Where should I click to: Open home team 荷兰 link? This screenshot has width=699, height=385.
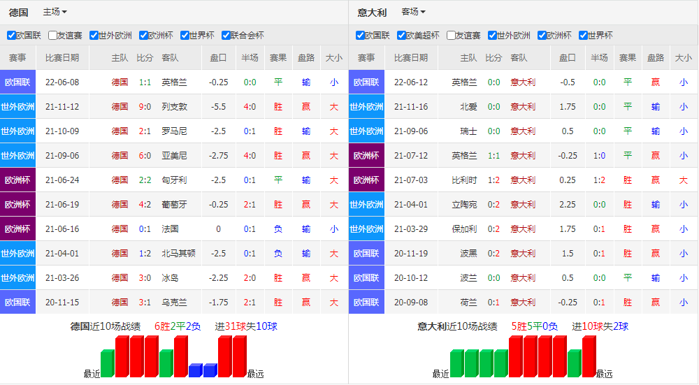pyautogui.click(x=468, y=302)
